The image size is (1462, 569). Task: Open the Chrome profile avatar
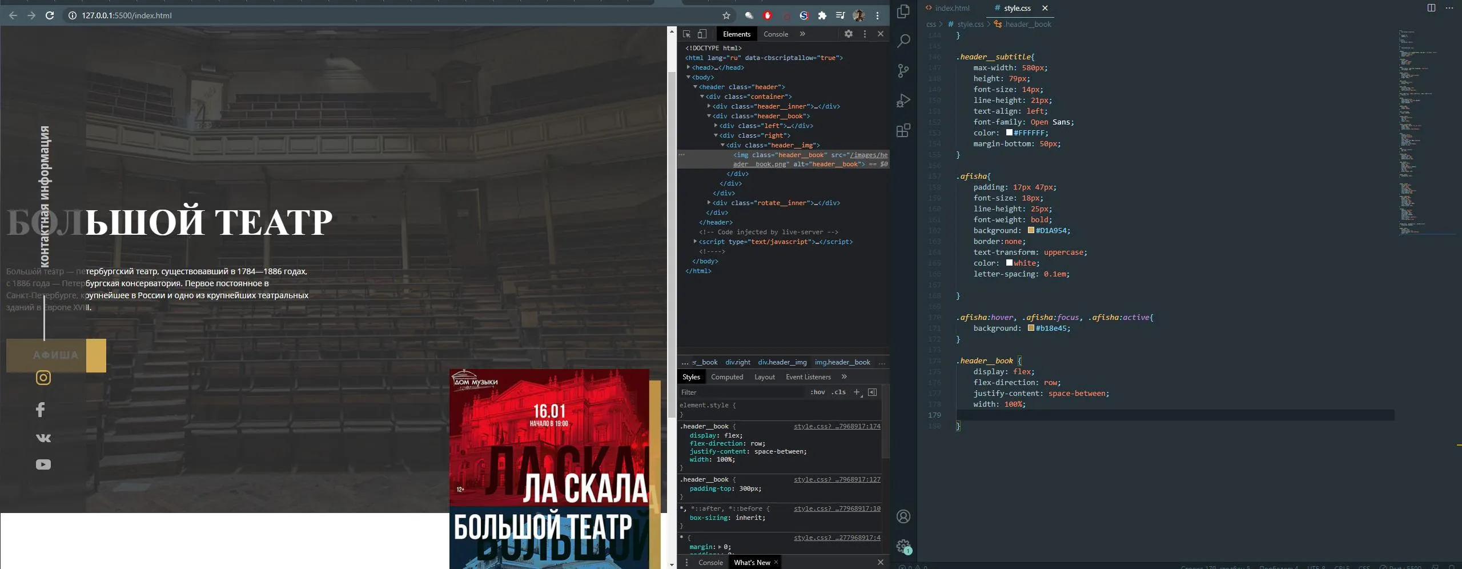pyautogui.click(x=858, y=15)
